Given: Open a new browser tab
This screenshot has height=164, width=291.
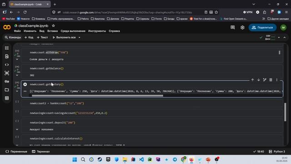Looking at the screenshot, I should 55,4.
